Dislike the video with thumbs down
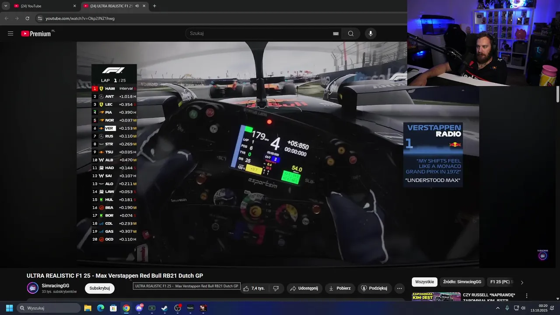This screenshot has width=560, height=315. pyautogui.click(x=276, y=288)
